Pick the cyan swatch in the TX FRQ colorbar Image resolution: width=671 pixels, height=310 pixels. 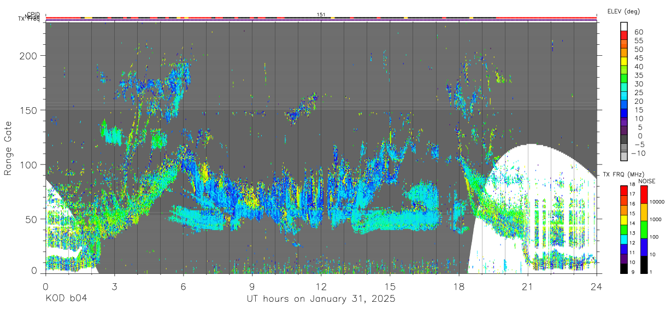[624, 238]
